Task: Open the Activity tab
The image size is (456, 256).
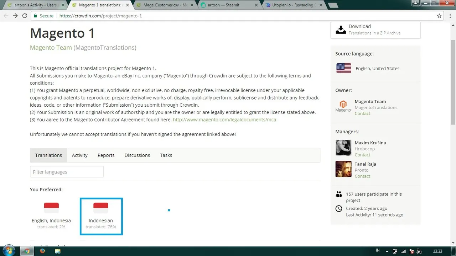Action: click(80, 155)
